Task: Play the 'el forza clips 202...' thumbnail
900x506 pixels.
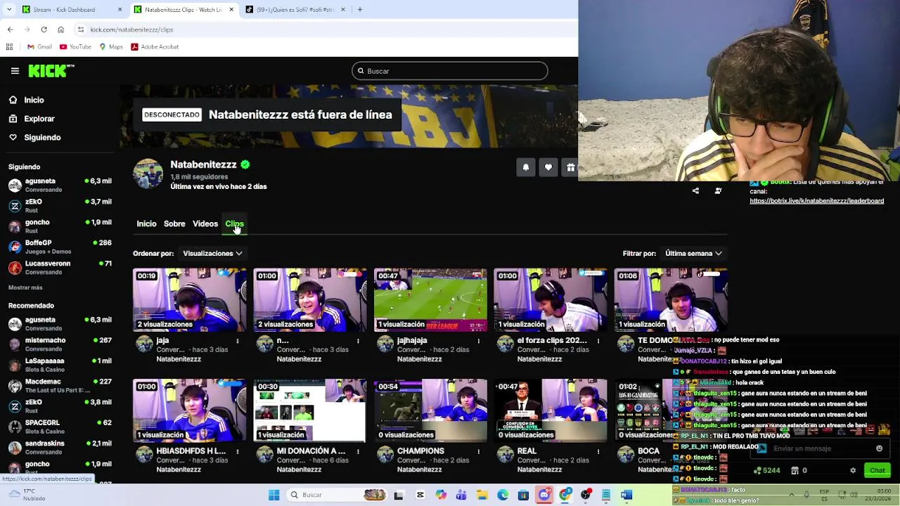Action: (551, 300)
